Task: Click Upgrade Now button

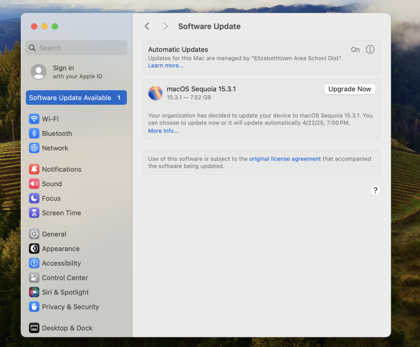Action: [x=349, y=89]
